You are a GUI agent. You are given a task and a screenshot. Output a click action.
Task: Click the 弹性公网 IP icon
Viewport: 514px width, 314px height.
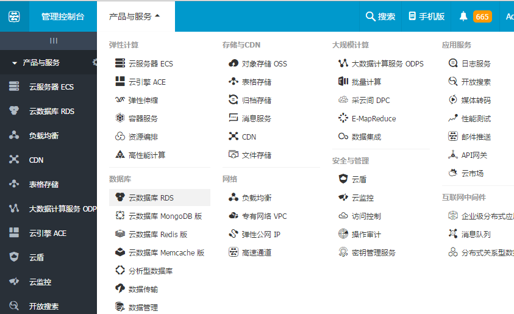pos(234,234)
